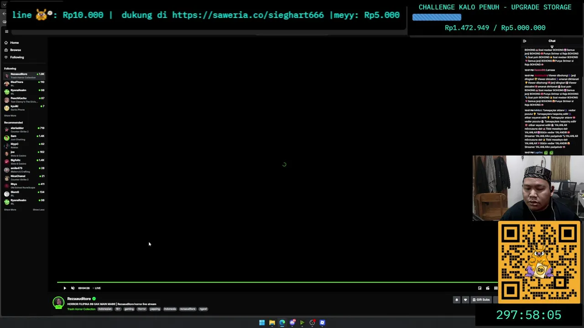Open File Explorer from taskbar
584x328 pixels.
click(x=272, y=323)
